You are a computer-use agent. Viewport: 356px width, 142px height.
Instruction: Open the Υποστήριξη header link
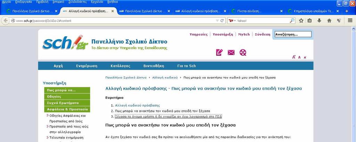(x=223, y=35)
